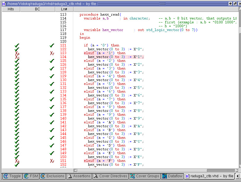Click the BC checkmark on line 121
Image resolution: width=241 pixels, height=182 pixels.
coord(52,45)
